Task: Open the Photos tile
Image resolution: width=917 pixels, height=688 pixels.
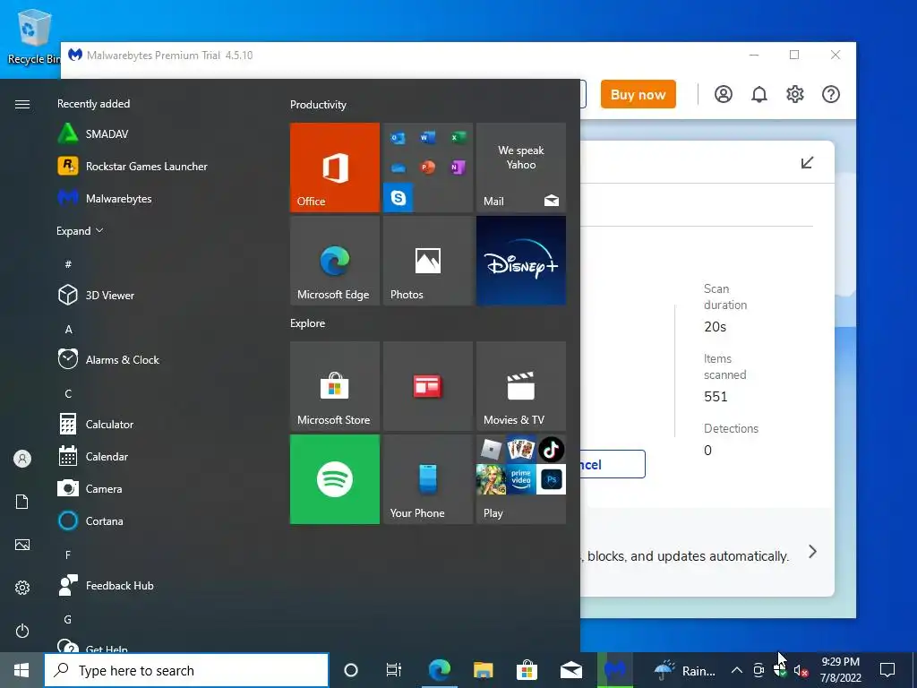Action: [x=428, y=261]
